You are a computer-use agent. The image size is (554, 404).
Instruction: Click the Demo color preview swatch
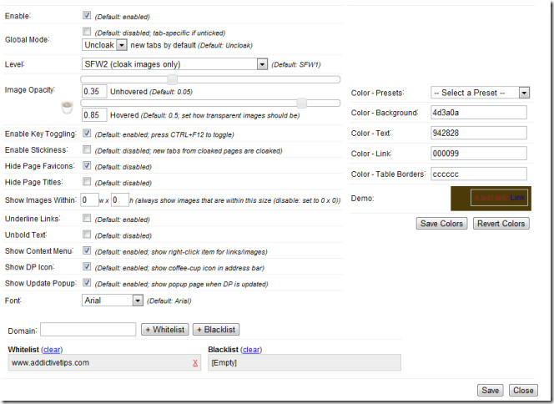click(x=491, y=199)
